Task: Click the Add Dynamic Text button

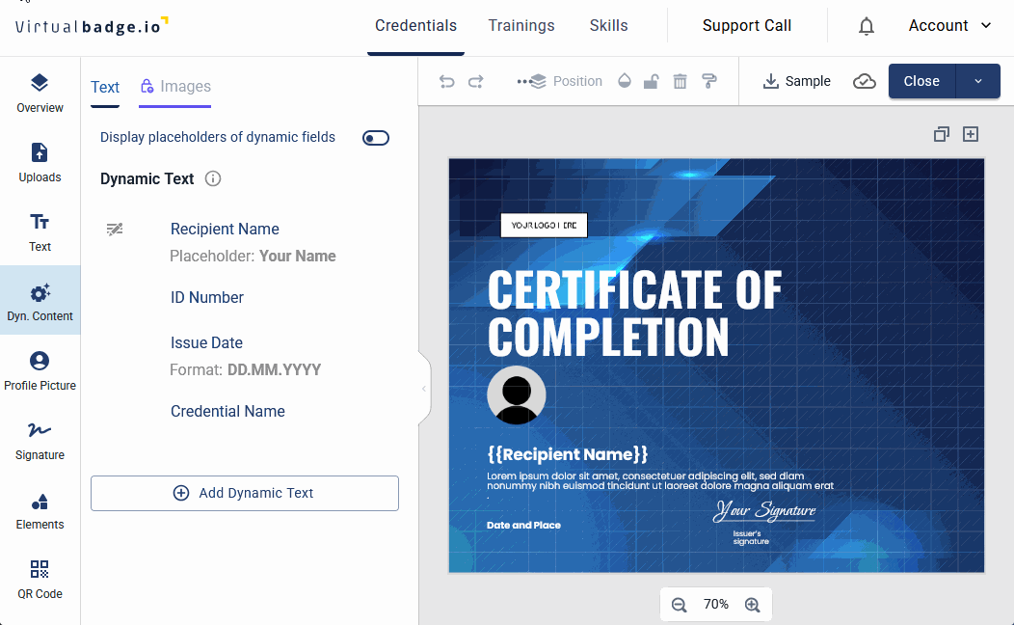Action: 245,493
